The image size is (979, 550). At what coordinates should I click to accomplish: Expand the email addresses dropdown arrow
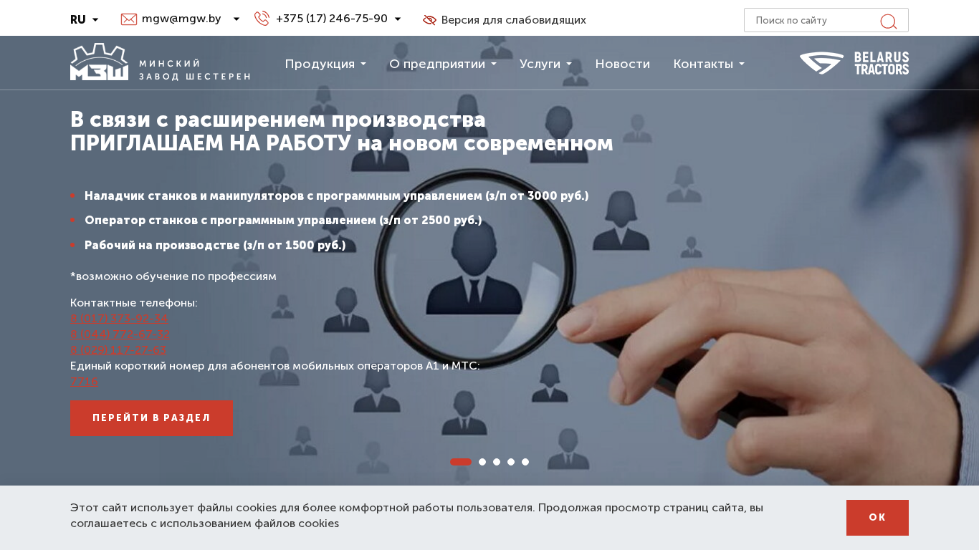click(237, 19)
